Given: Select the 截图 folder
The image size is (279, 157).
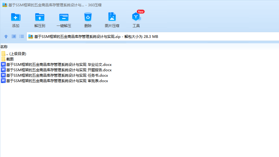Looking at the screenshot, I should tap(8, 59).
